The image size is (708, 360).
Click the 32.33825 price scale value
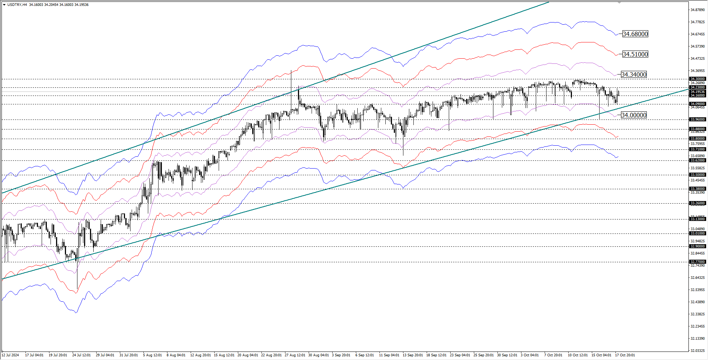pos(698,314)
